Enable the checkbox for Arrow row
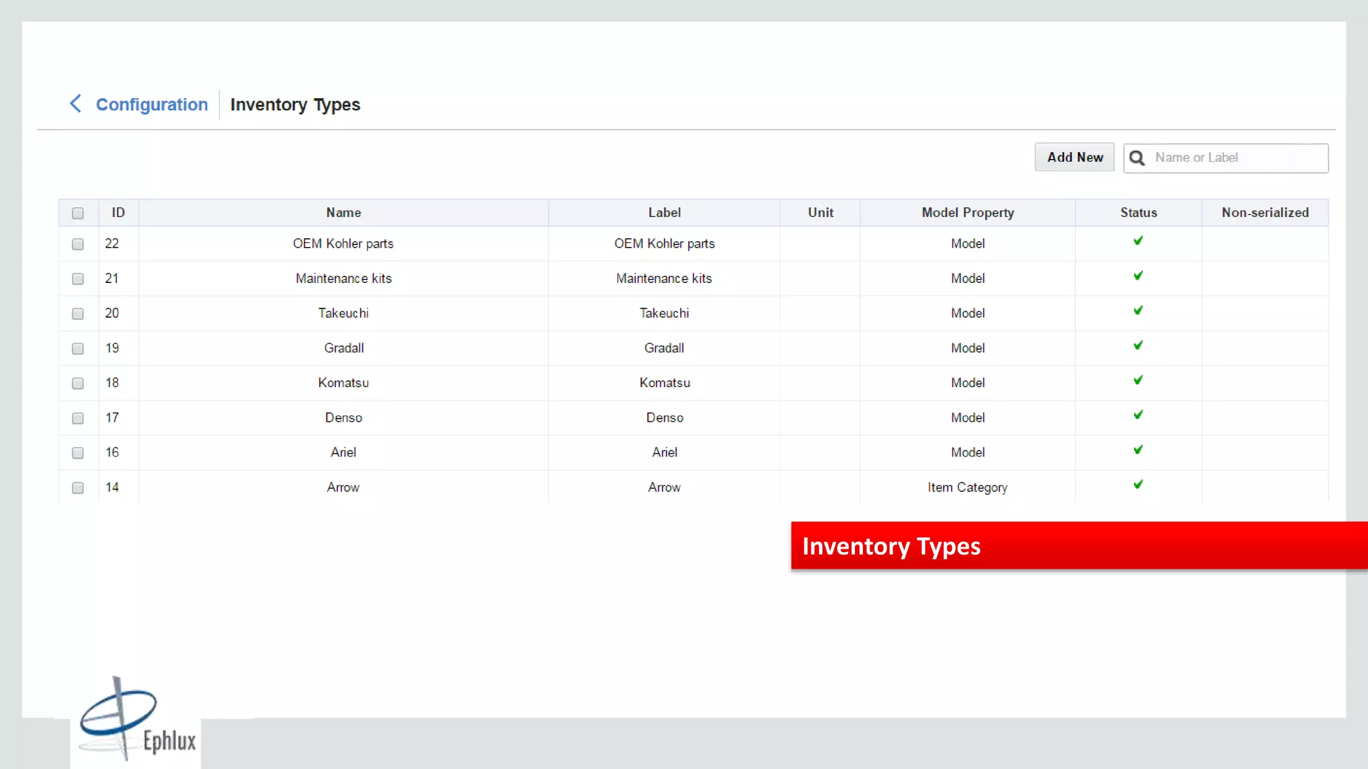 (x=77, y=488)
